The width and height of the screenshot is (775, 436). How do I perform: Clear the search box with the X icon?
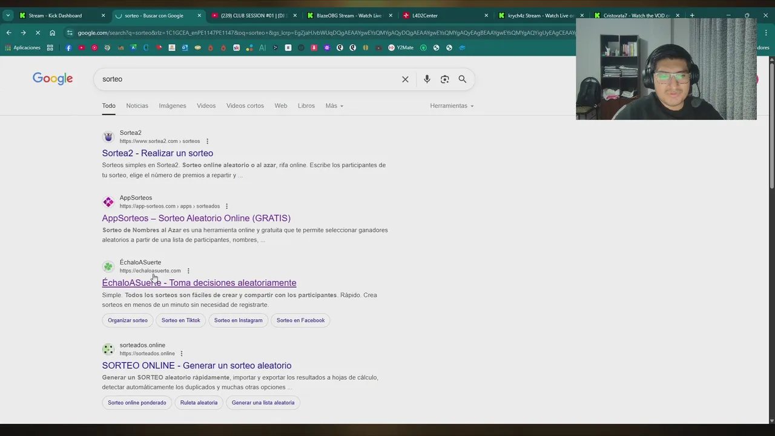(405, 79)
